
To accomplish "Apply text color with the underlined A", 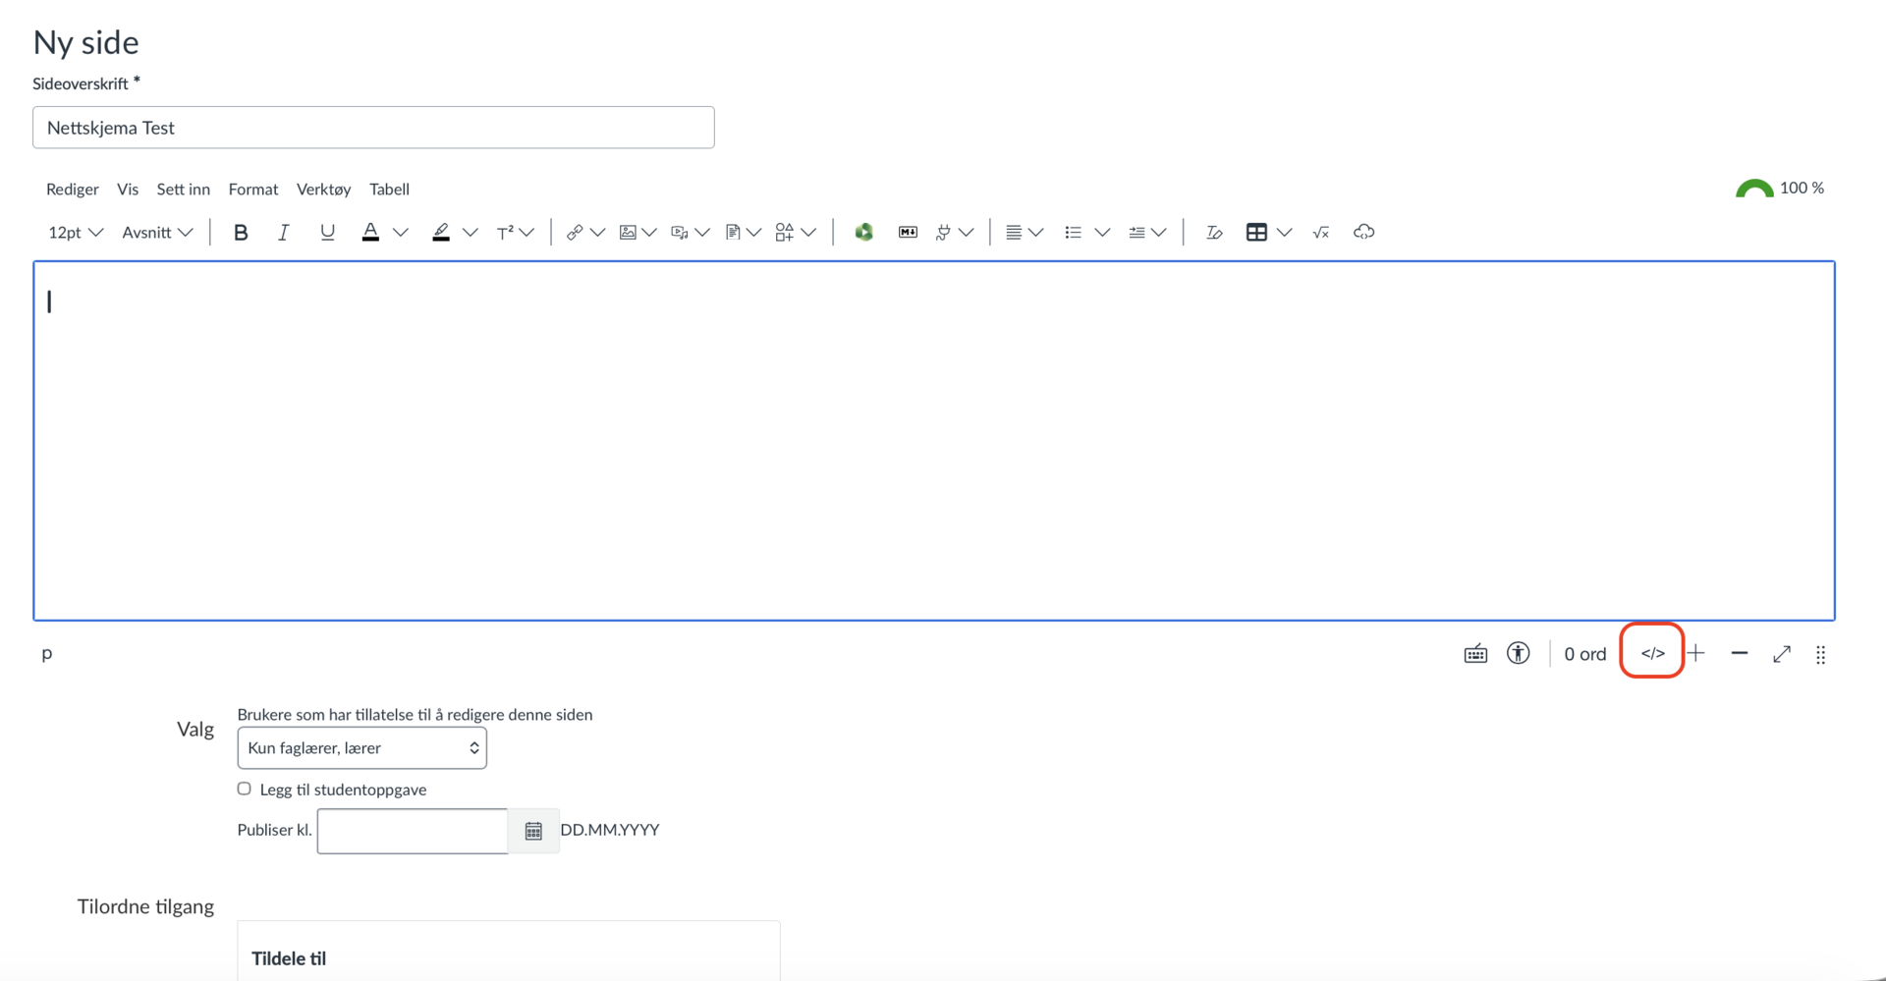I will click(370, 233).
